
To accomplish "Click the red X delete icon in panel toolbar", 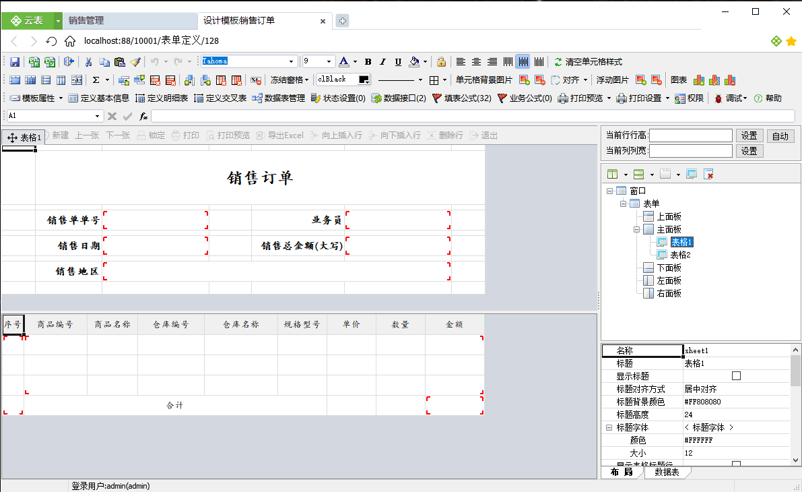I will 708,174.
